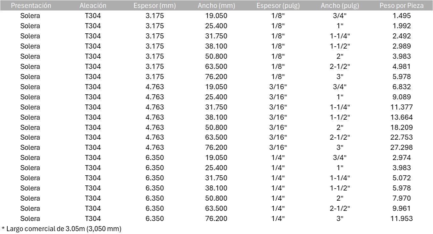433x234 pixels.
Task: Select the Peso por Pieza header
Action: [x=401, y=6]
